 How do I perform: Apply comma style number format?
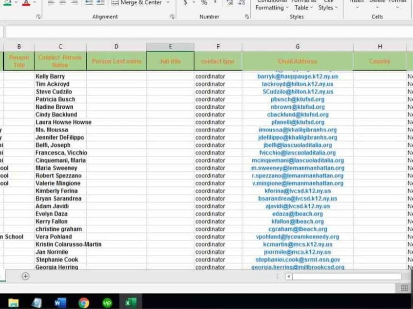pyautogui.click(x=215, y=2)
